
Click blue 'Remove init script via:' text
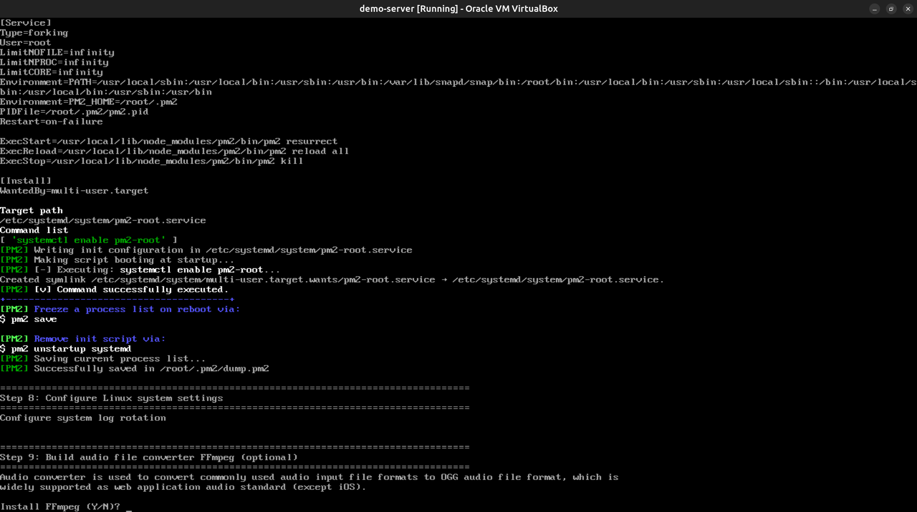tap(99, 339)
